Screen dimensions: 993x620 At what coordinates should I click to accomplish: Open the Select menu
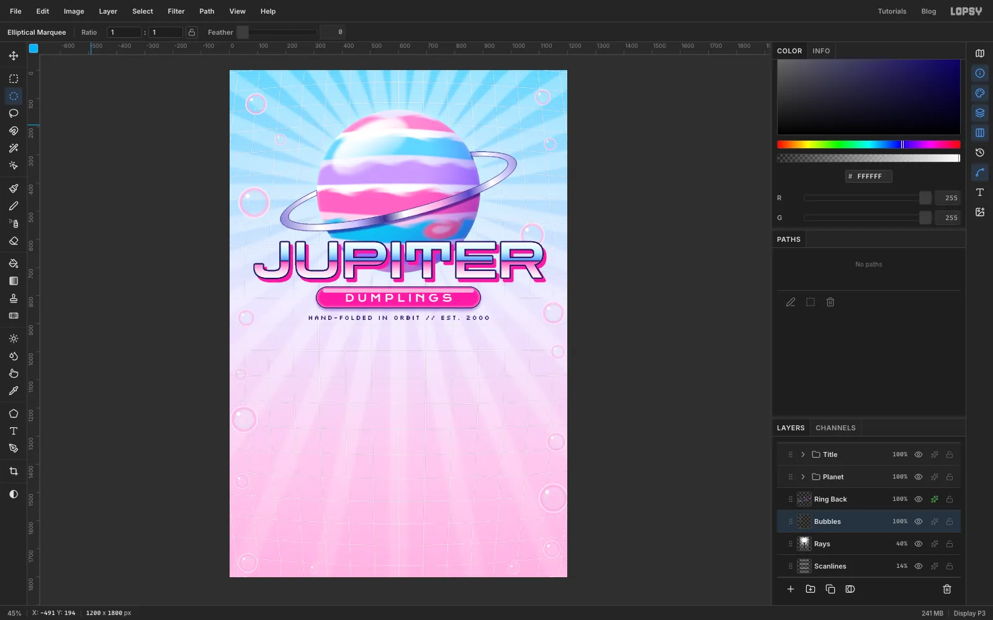point(143,11)
